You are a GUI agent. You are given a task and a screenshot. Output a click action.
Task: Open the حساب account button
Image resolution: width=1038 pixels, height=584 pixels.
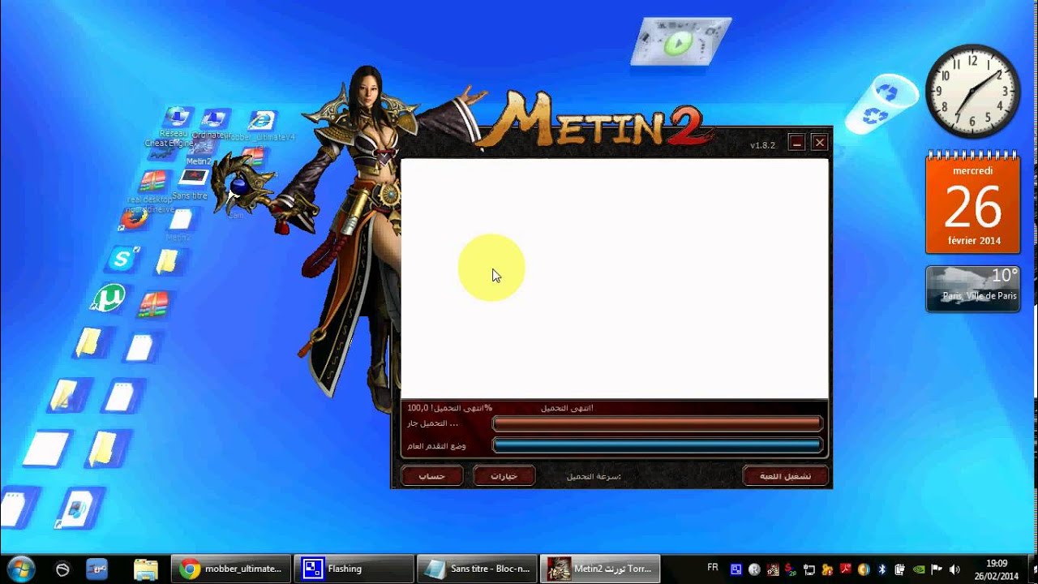click(x=431, y=476)
